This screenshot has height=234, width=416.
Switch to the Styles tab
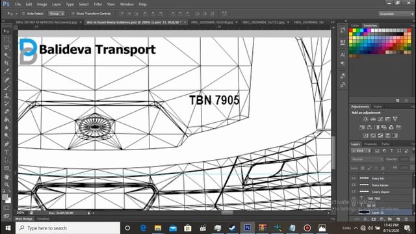377,107
